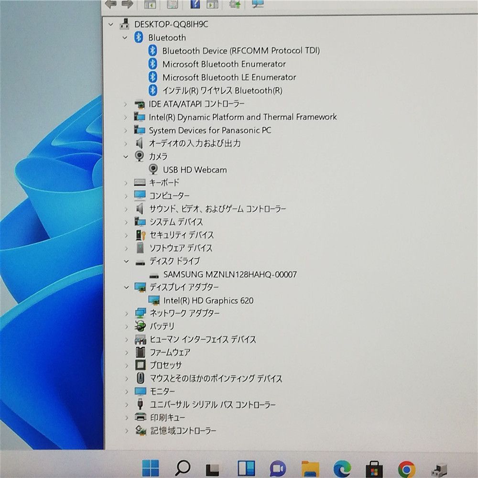This screenshot has height=478, width=478.
Task: Expand the ソフトウェア デバイス category
Action: click(x=126, y=248)
